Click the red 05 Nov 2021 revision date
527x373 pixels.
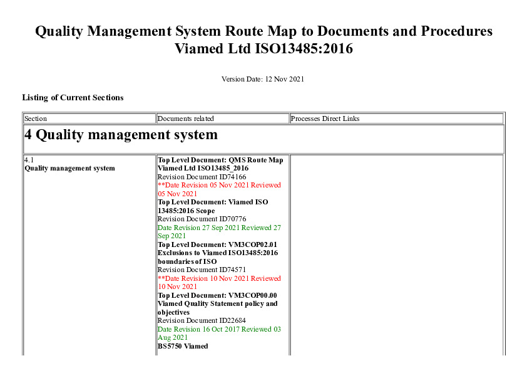219,189
